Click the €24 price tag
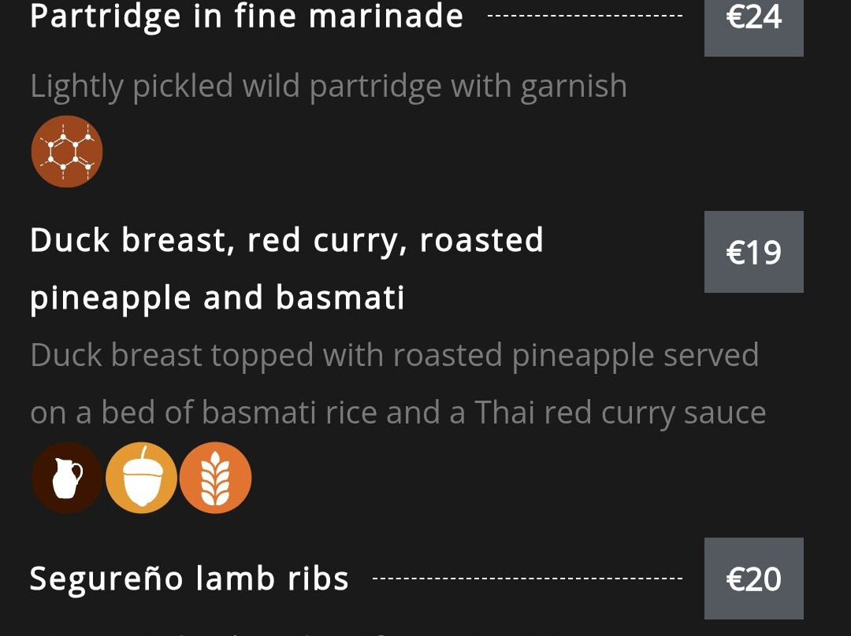This screenshot has width=851, height=636. 753,19
